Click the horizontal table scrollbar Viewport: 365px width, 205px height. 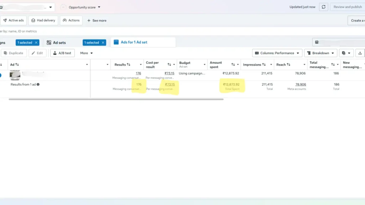pos(116,99)
